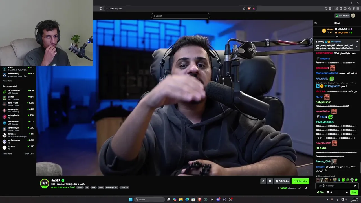Select the Arabic tag
Screen dimensions: 361x203
80,187
